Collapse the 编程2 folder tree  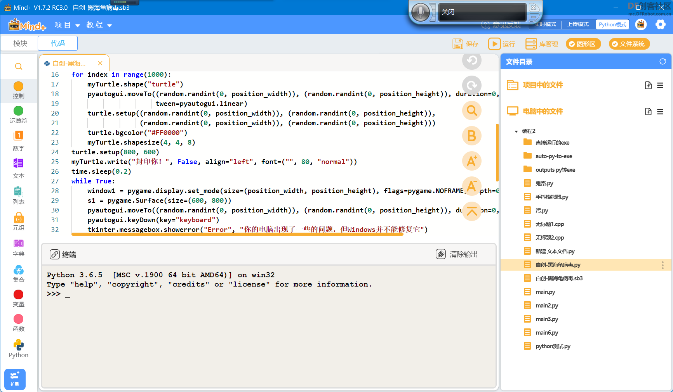coord(516,131)
